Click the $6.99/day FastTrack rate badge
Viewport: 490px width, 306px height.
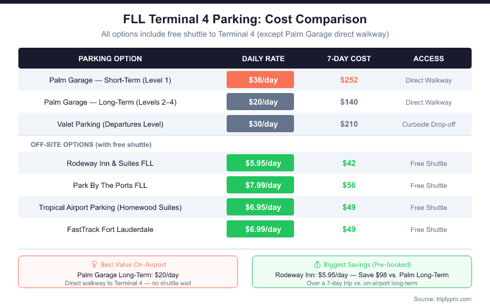[x=260, y=229]
